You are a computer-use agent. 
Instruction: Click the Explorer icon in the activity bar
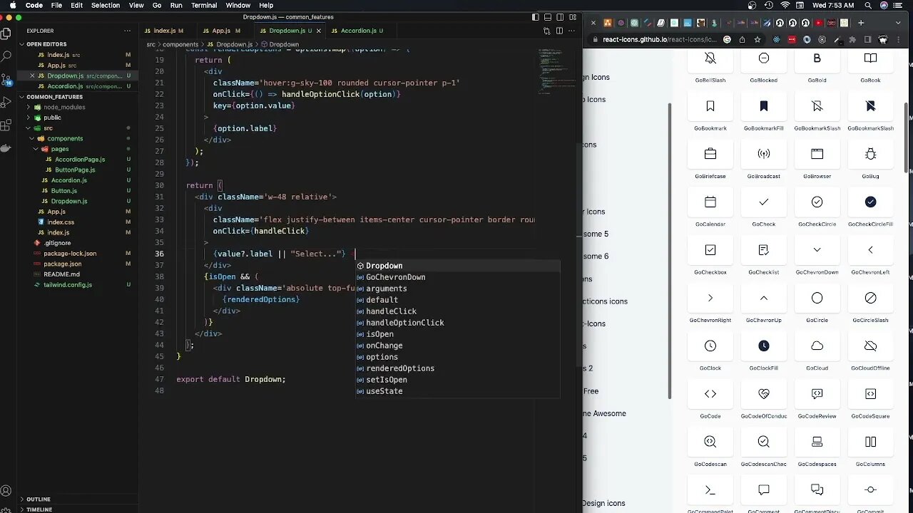coord(7,32)
